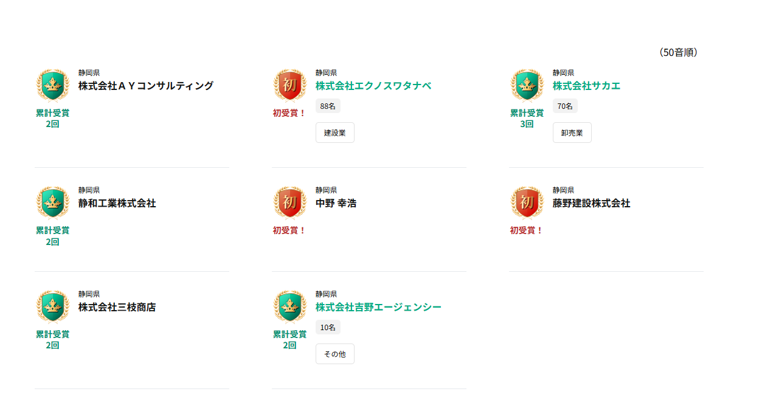776x397 pixels.
Task: Click the 10名 employee count label
Action: pyautogui.click(x=328, y=327)
